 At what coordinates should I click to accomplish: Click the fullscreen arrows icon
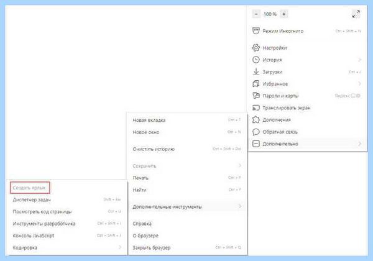point(356,14)
